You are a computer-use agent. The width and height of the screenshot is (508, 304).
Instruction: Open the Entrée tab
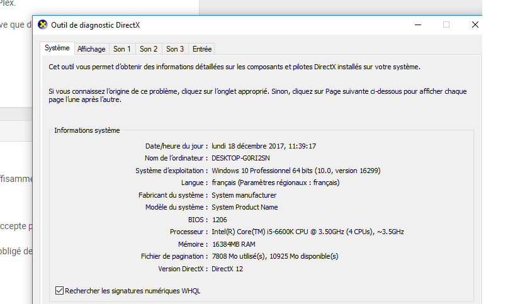tap(202, 49)
